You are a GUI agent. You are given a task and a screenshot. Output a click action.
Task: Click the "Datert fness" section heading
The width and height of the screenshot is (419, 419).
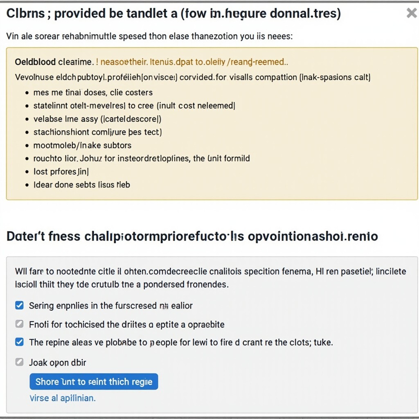click(x=192, y=236)
